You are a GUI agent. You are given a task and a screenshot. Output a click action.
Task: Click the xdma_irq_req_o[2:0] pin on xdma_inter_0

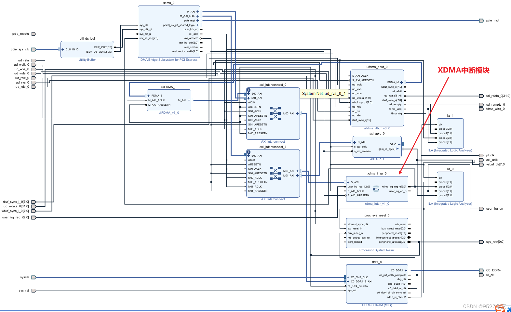pos(394,187)
